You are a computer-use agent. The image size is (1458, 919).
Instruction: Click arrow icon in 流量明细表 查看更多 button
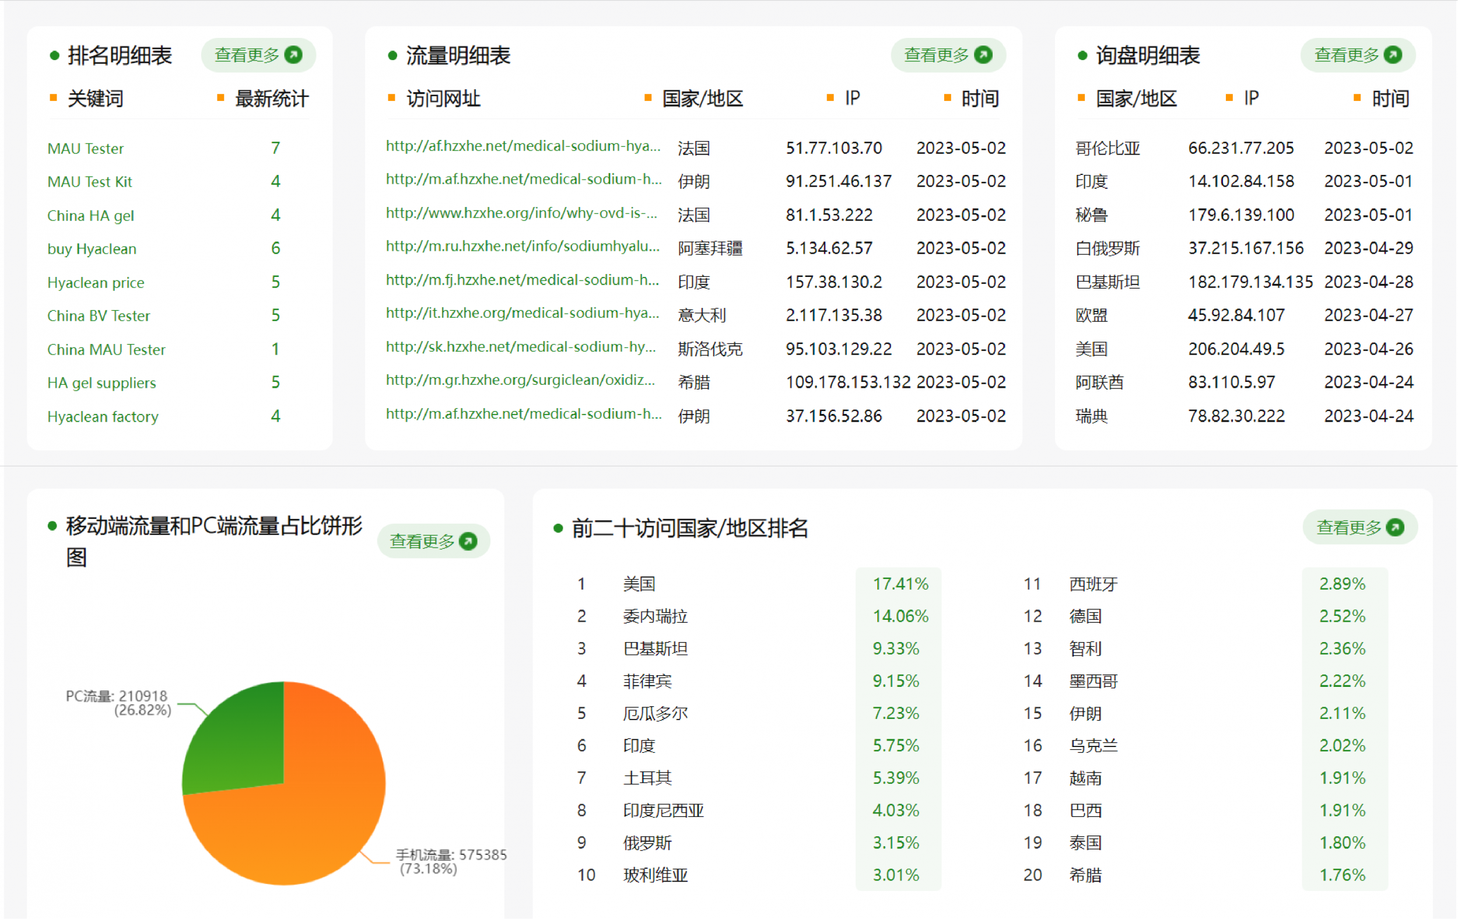pyautogui.click(x=984, y=55)
